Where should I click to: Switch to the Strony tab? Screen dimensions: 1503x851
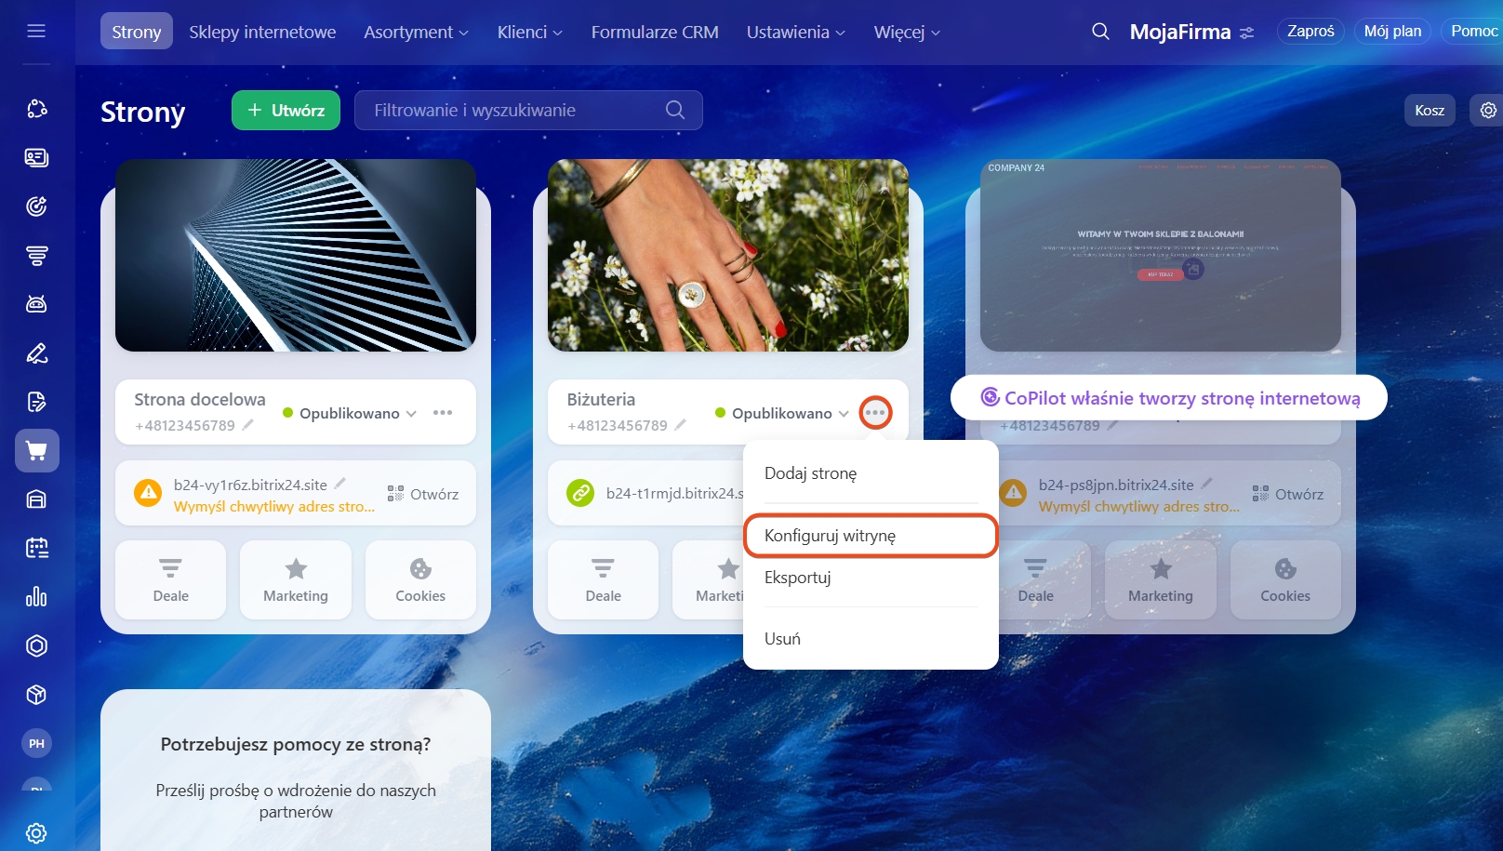137,32
